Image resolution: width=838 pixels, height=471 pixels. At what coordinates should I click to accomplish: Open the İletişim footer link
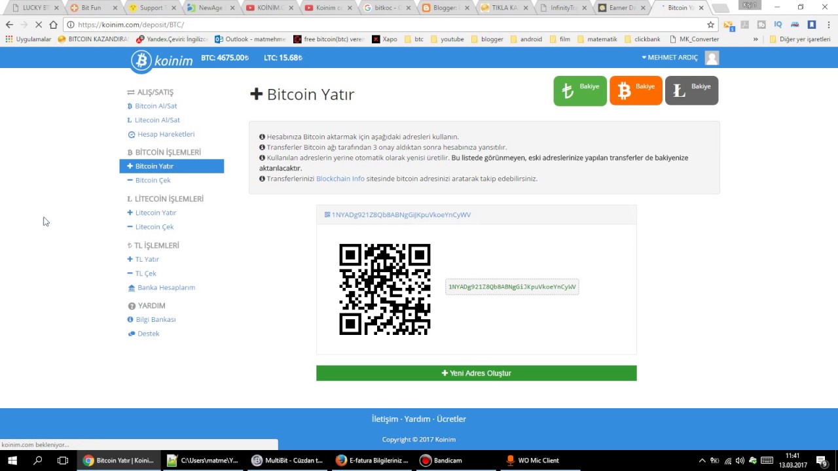pyautogui.click(x=385, y=419)
